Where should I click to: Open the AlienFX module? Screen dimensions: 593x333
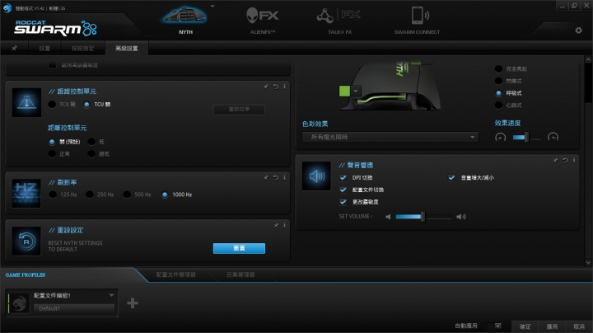(263, 16)
